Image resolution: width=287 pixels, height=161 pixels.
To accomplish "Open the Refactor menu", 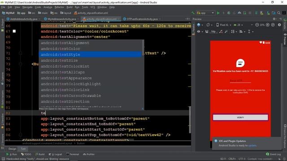I will tap(59, 7).
